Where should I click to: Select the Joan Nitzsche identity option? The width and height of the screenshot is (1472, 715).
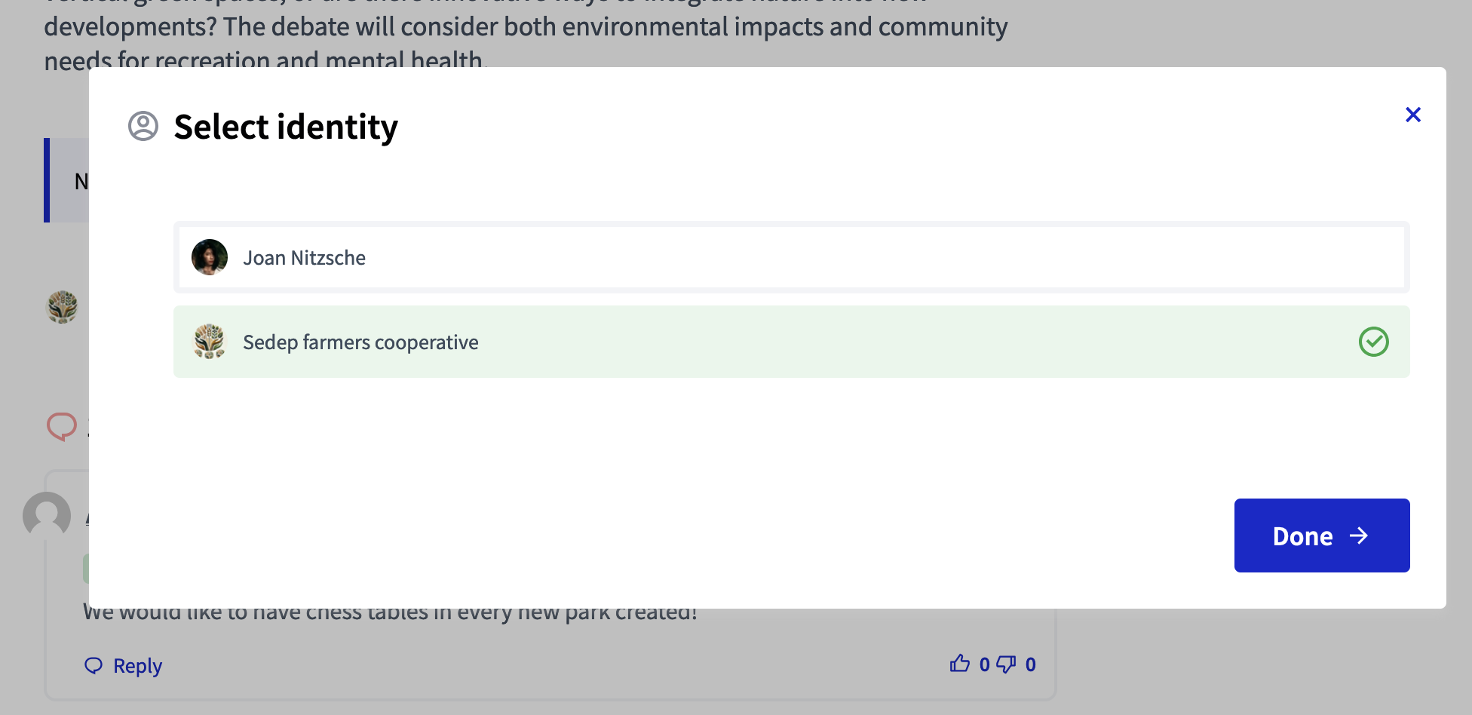pyautogui.click(x=791, y=257)
